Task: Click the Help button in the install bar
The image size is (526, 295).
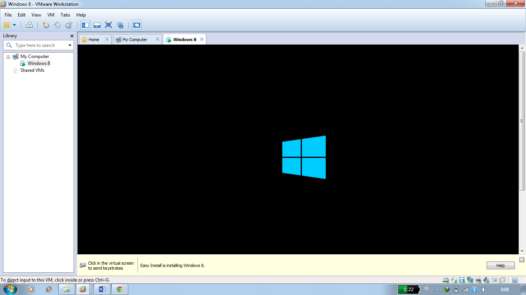Action: [x=501, y=265]
